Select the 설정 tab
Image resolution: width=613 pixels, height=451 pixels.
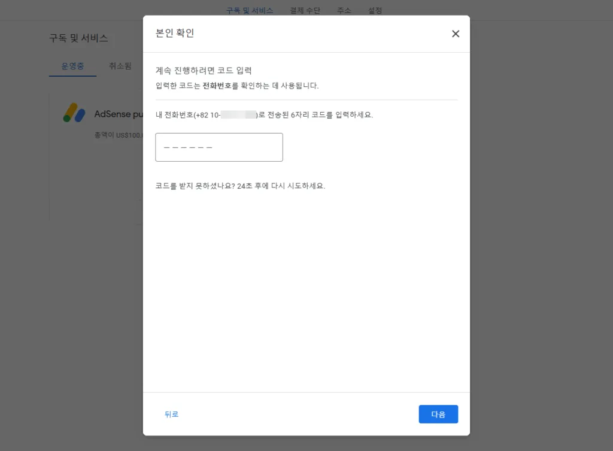(x=375, y=11)
